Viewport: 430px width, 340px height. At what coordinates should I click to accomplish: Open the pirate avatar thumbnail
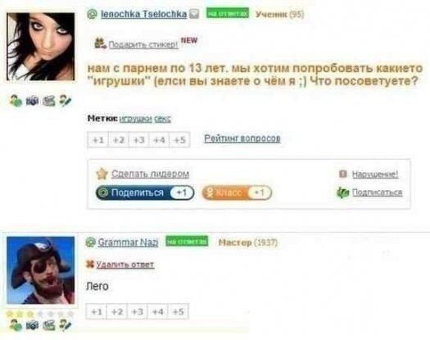pos(41,270)
